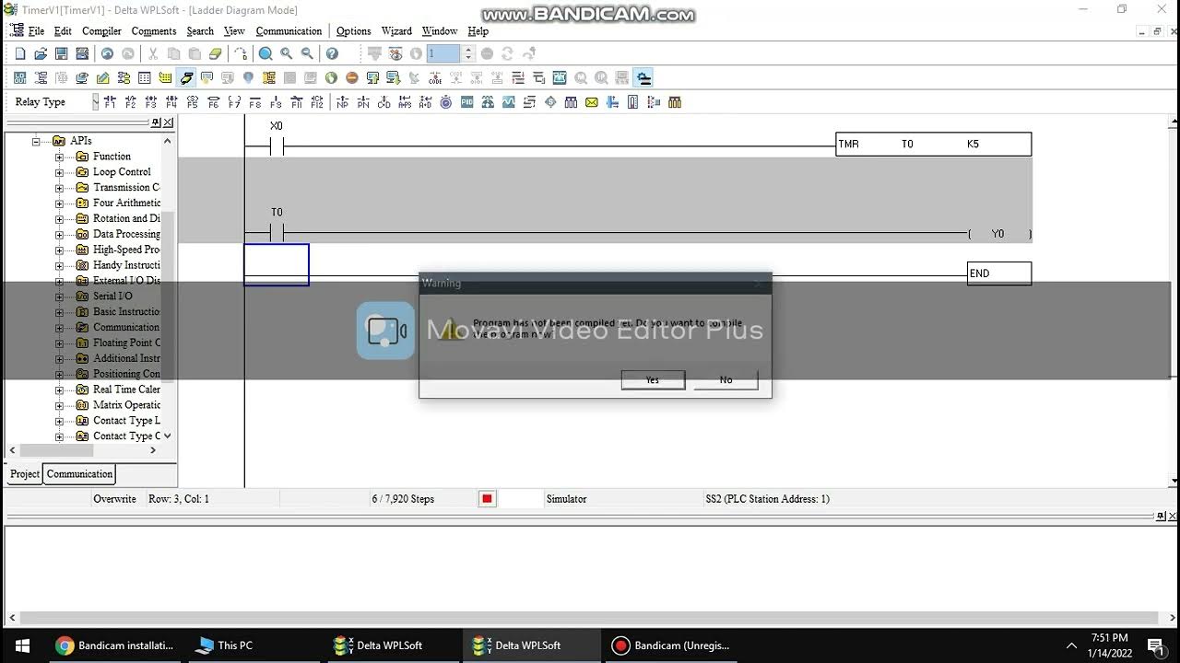
Task: Expand the Real Time Calendar folder
Action: 59,390
